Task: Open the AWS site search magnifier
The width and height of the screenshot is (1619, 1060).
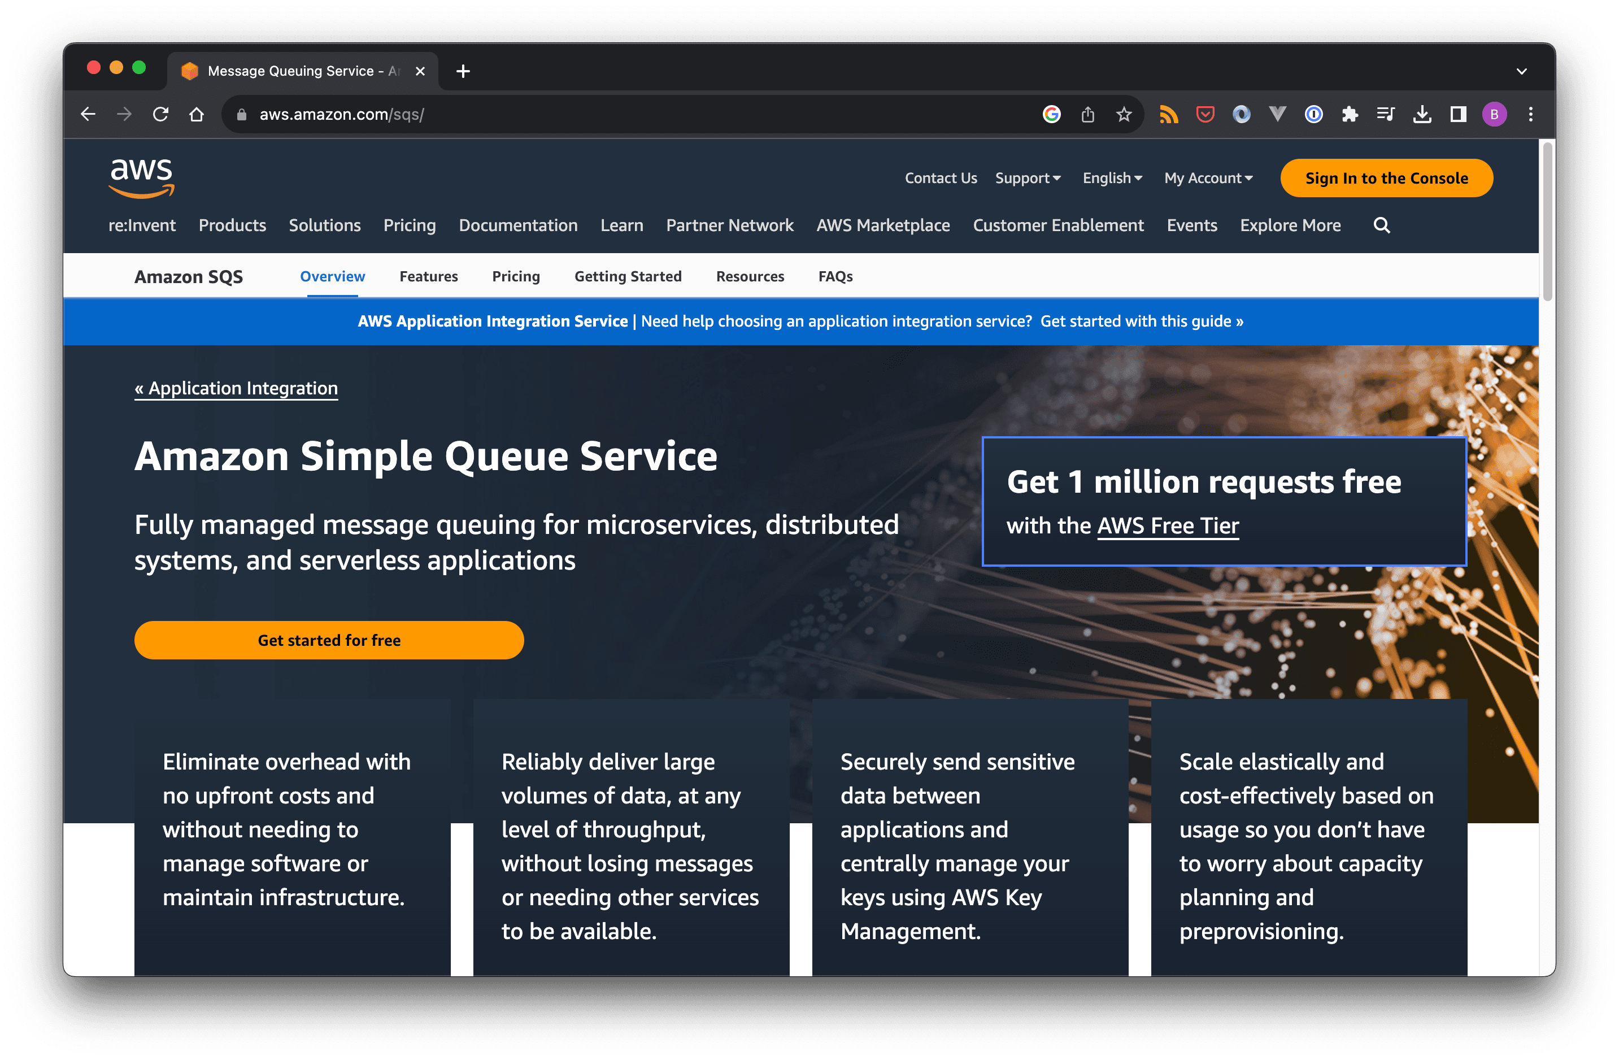Action: point(1381,225)
